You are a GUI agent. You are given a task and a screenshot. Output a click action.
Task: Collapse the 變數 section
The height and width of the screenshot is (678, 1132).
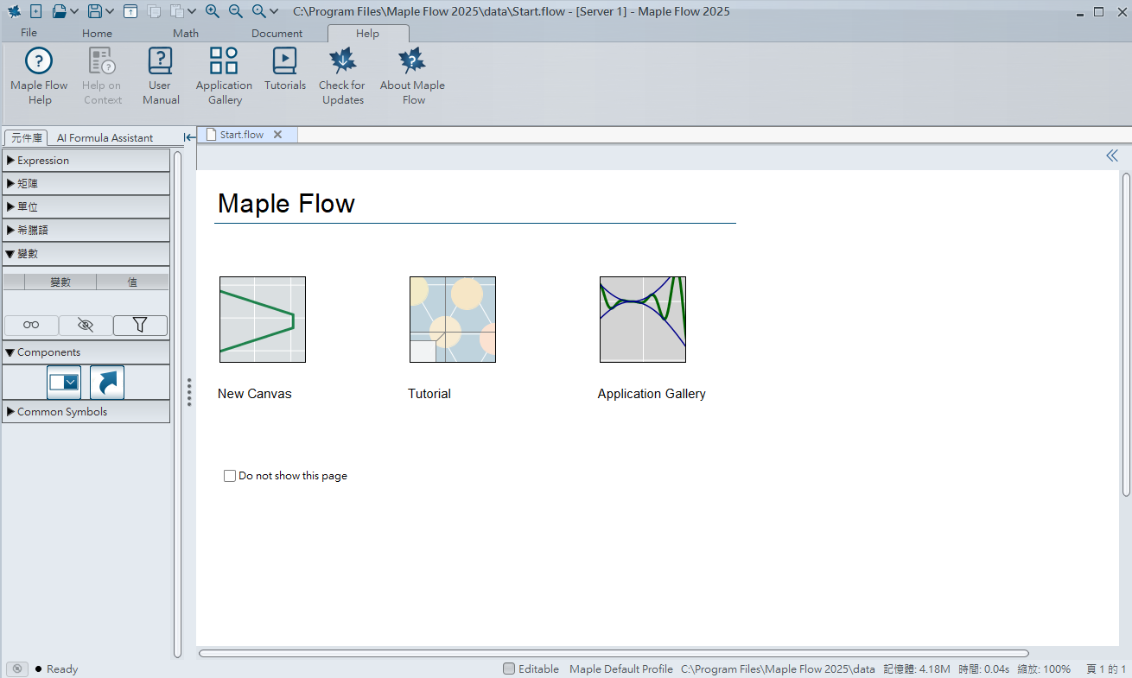pos(86,254)
